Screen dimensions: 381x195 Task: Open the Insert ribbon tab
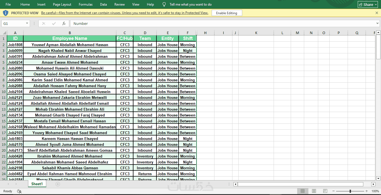tap(41, 4)
